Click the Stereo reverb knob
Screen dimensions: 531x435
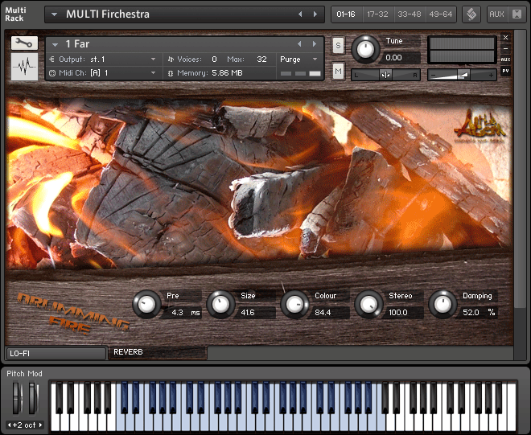point(368,304)
